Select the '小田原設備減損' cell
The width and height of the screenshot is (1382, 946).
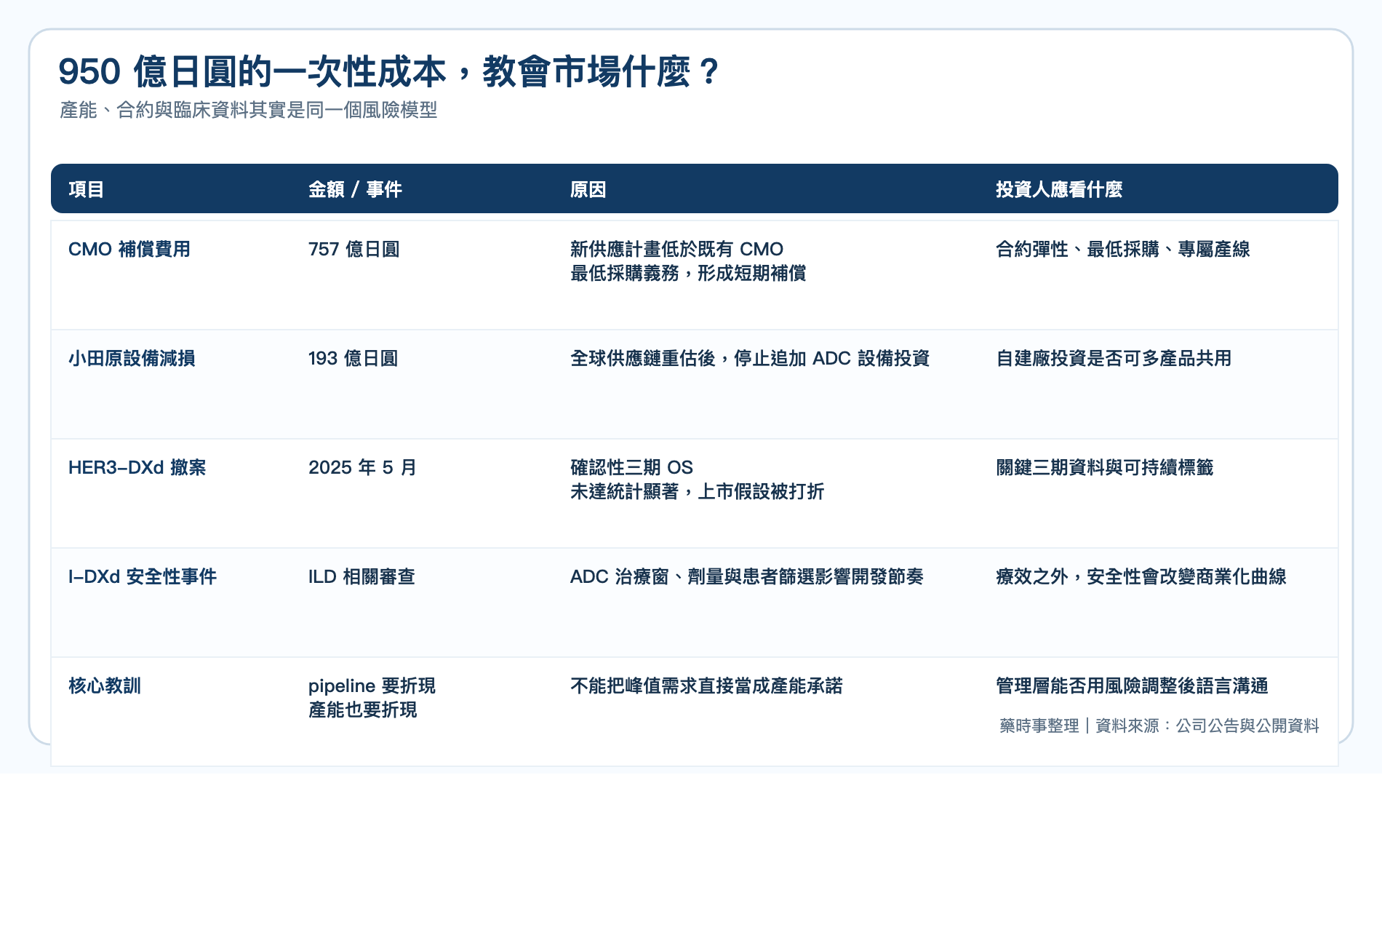tap(132, 358)
